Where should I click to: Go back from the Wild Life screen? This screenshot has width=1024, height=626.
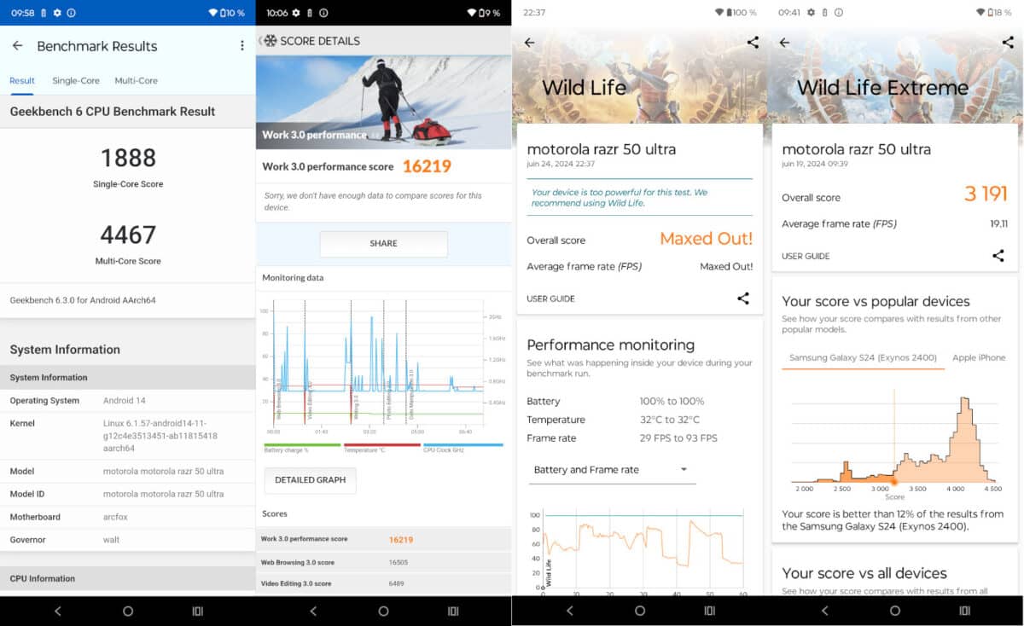click(x=529, y=43)
